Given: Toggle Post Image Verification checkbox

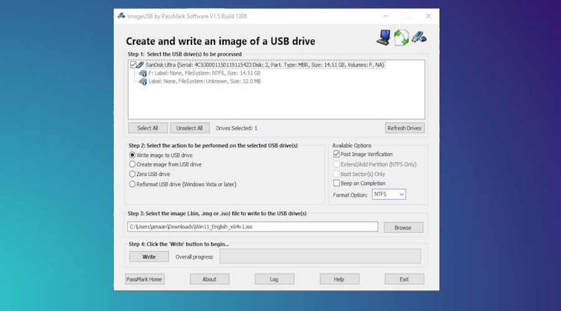Looking at the screenshot, I should (x=337, y=154).
